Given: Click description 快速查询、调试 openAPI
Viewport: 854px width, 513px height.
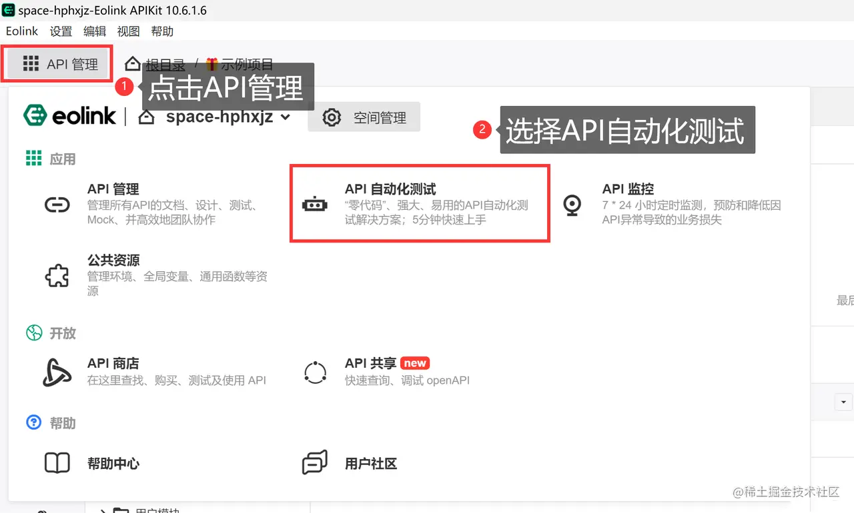Looking at the screenshot, I should (407, 380).
